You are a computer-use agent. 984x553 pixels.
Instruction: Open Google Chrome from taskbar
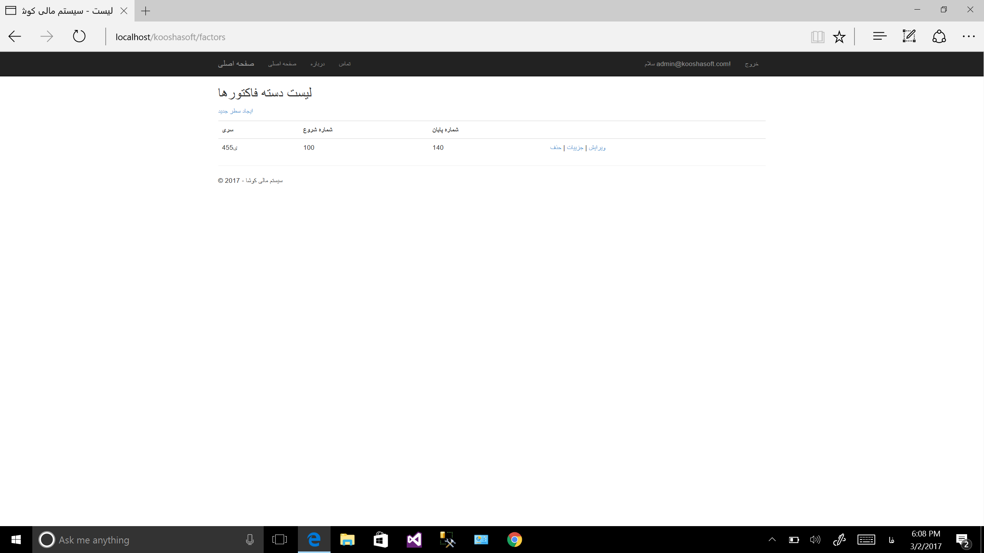pyautogui.click(x=514, y=540)
